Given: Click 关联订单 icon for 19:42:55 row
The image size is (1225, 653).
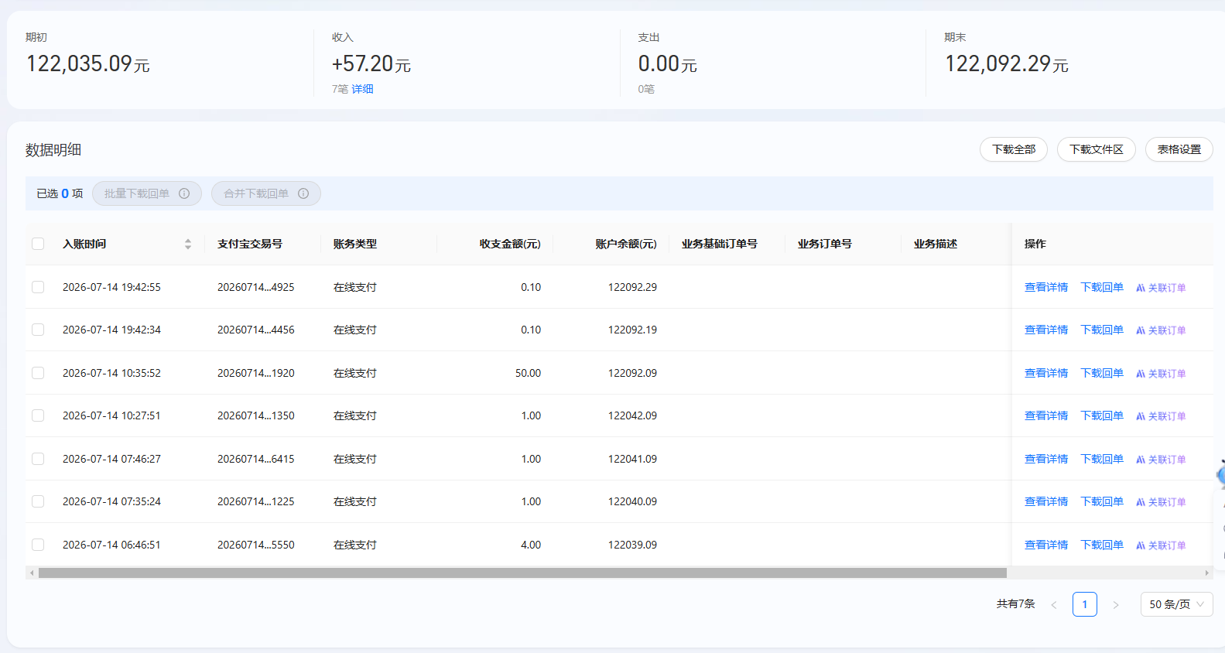Looking at the screenshot, I should 1140,288.
